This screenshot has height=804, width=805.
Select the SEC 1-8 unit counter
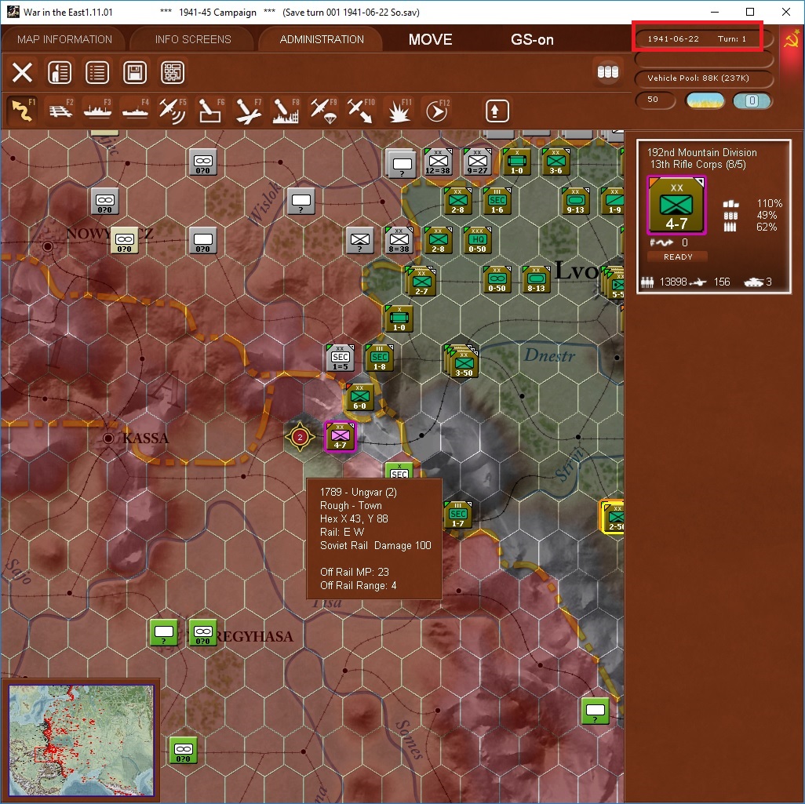click(x=380, y=358)
